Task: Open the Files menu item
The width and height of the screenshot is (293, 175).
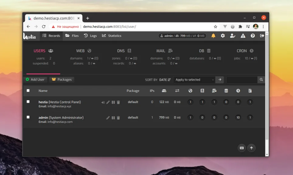Action: [72, 36]
